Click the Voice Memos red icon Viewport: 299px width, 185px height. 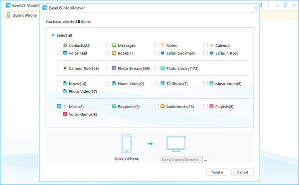[65, 114]
